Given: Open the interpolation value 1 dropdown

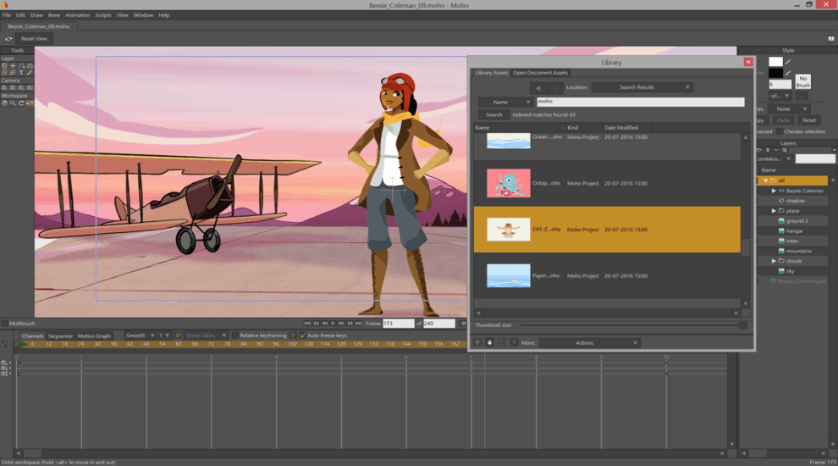Looking at the screenshot, I should (163, 336).
